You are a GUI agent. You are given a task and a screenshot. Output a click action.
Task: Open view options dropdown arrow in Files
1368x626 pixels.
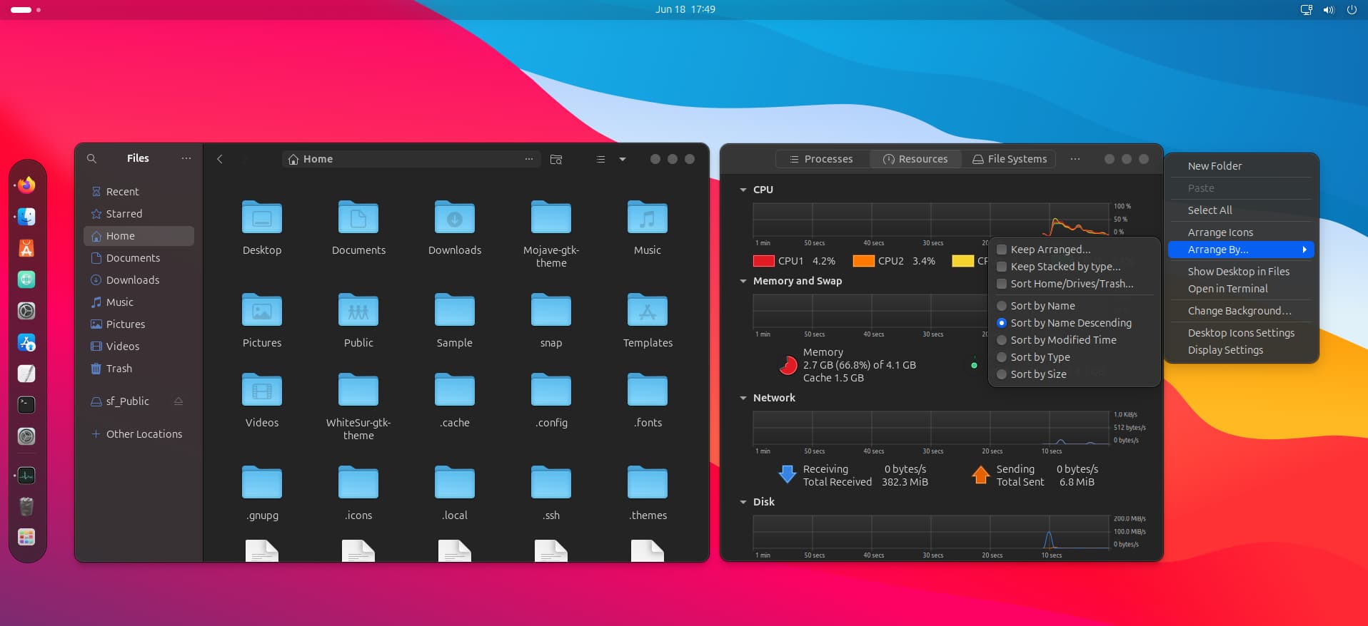click(x=623, y=159)
